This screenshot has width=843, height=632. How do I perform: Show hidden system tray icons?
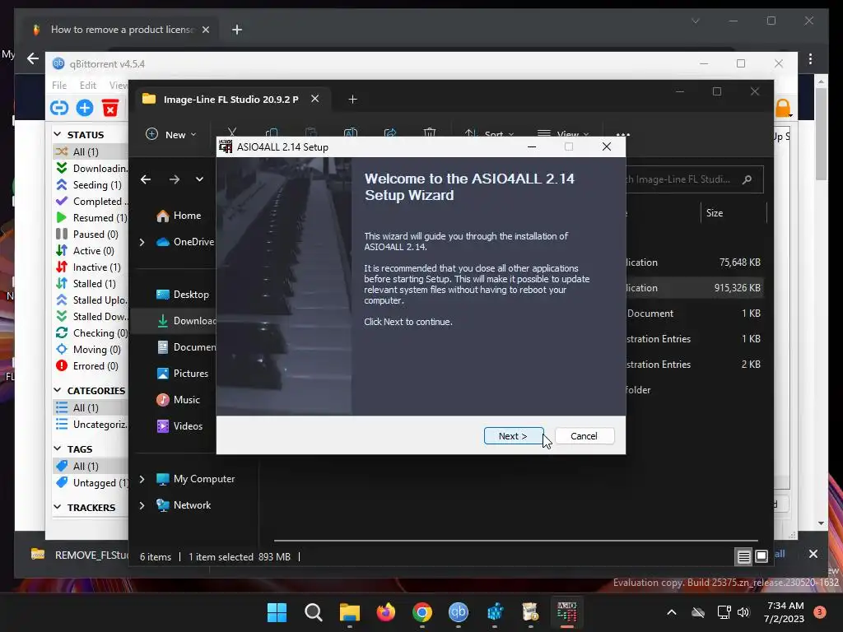(x=672, y=612)
